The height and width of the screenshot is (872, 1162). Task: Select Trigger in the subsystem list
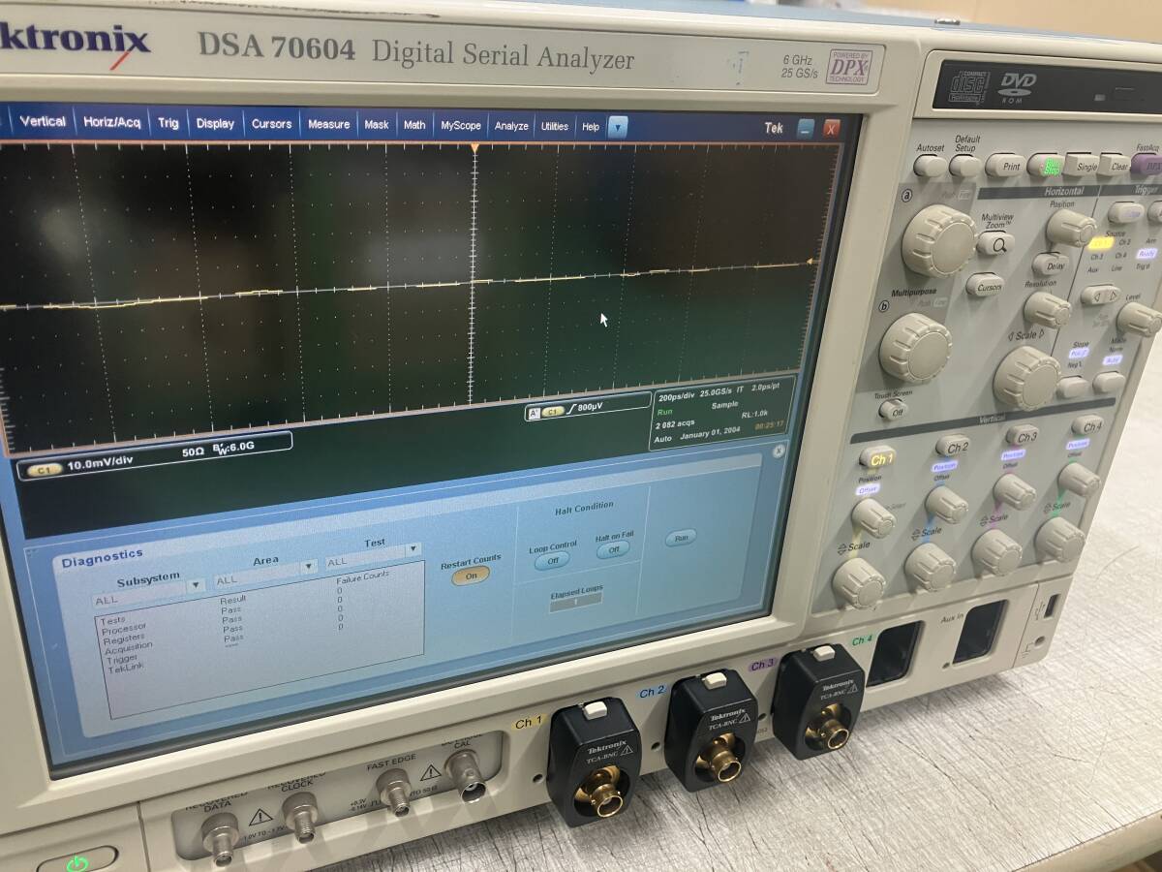123,659
